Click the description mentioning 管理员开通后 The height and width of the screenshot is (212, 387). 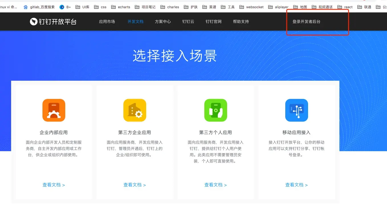tap(135, 149)
